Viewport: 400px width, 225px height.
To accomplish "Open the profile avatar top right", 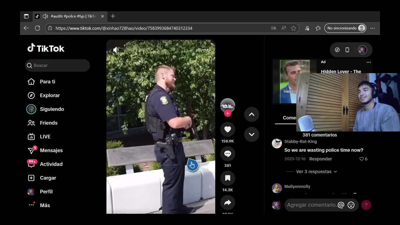I will pos(362,50).
